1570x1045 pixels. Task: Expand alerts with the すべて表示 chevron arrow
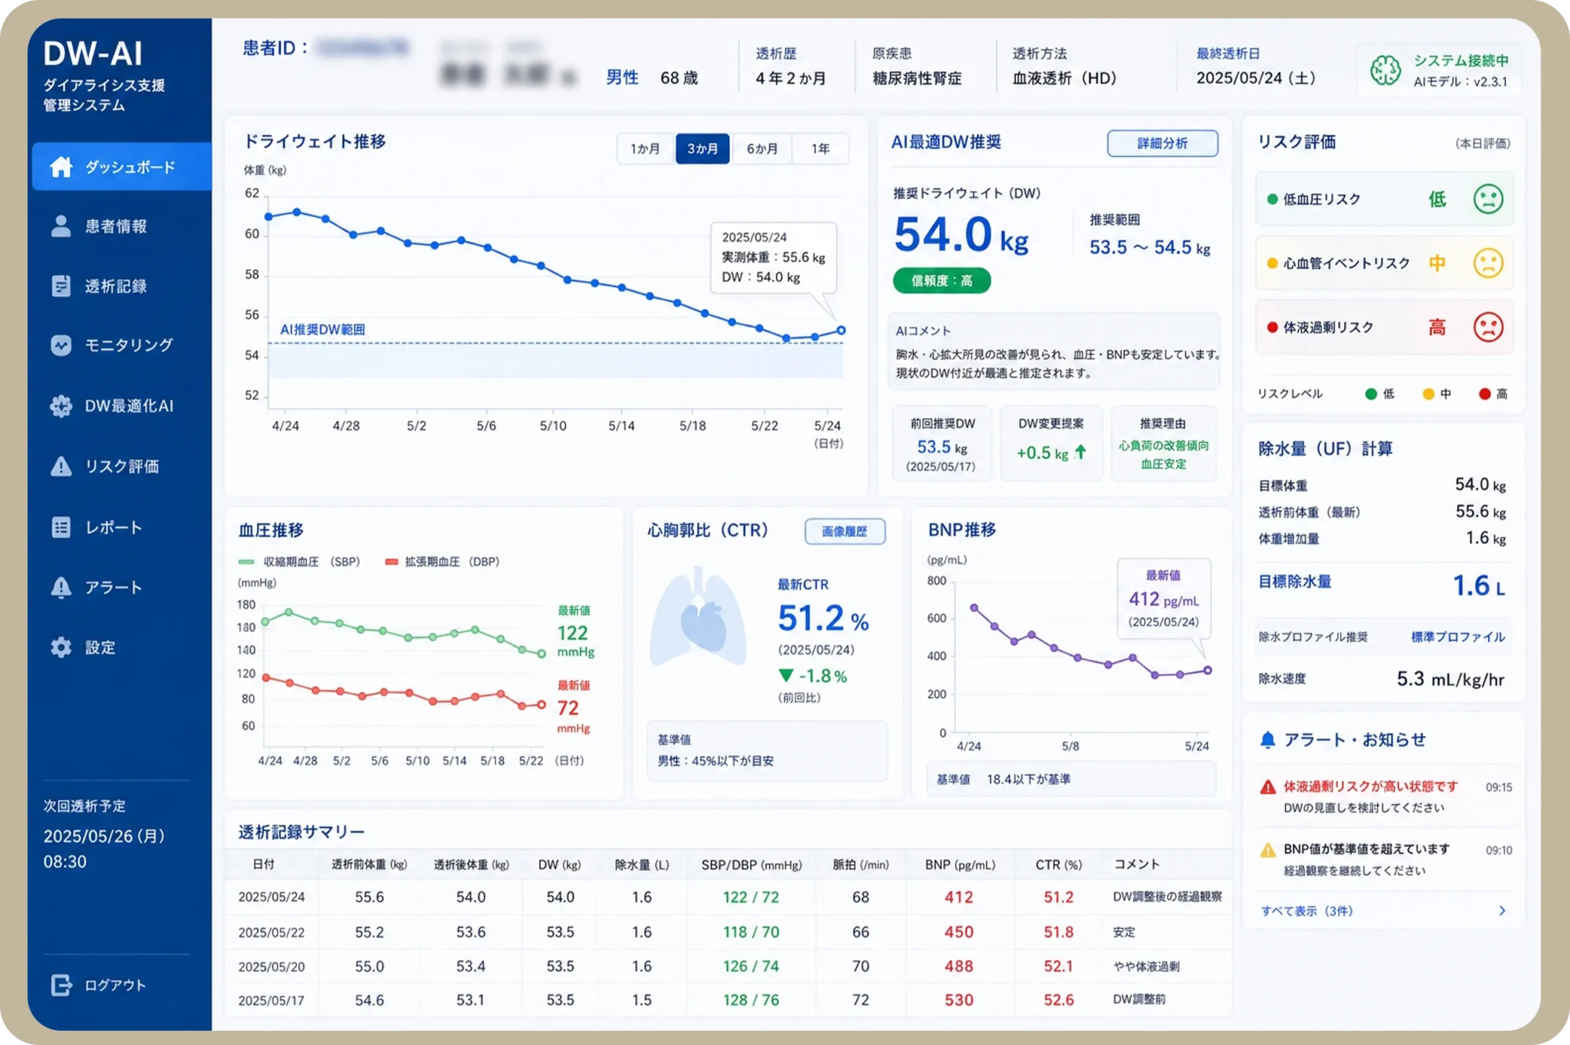click(x=1502, y=910)
